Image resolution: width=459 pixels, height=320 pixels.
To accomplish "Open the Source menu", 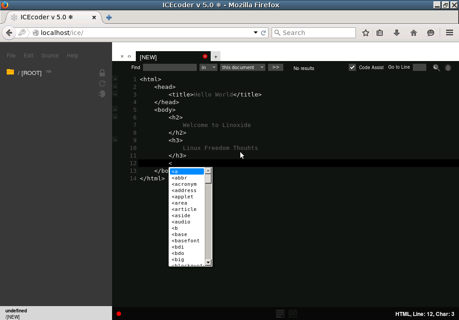I will 50,56.
